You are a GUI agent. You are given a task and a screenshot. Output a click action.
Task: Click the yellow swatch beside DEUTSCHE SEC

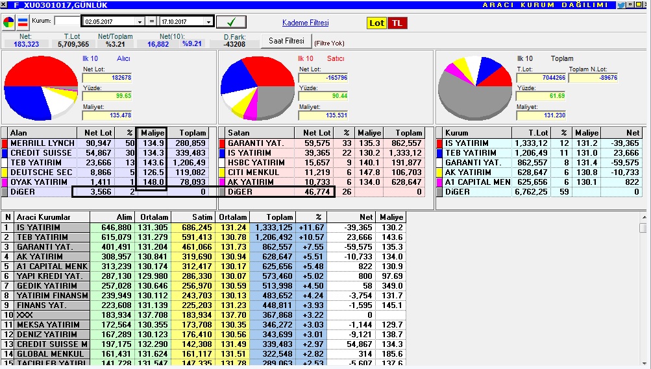coord(5,173)
